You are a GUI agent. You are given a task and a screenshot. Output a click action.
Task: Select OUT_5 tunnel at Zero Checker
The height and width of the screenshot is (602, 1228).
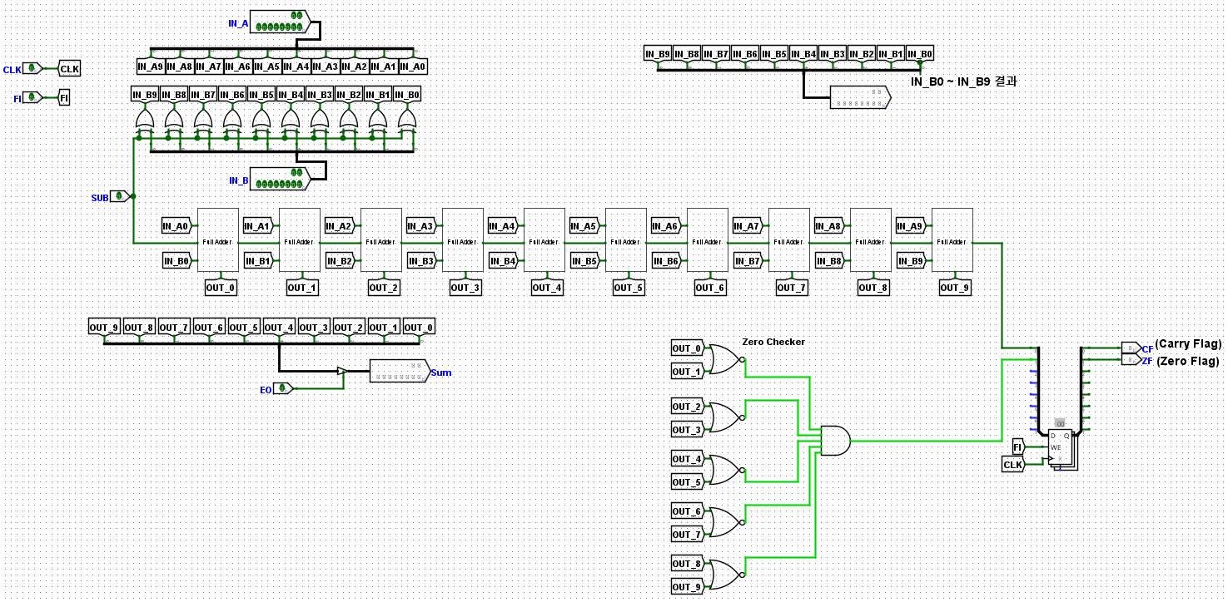687,482
